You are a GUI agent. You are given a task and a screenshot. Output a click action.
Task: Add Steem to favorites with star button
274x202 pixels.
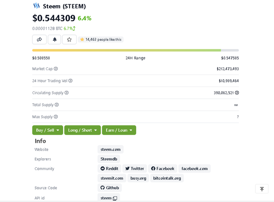[x=69, y=39]
